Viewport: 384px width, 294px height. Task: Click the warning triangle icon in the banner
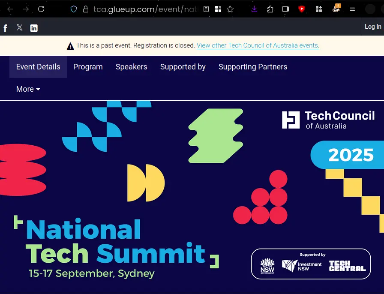pyautogui.click(x=70, y=45)
